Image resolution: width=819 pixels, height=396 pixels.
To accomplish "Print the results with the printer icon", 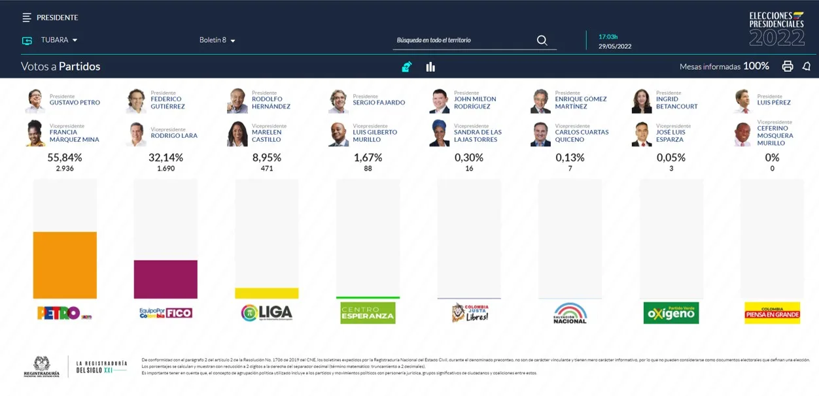I will 788,67.
